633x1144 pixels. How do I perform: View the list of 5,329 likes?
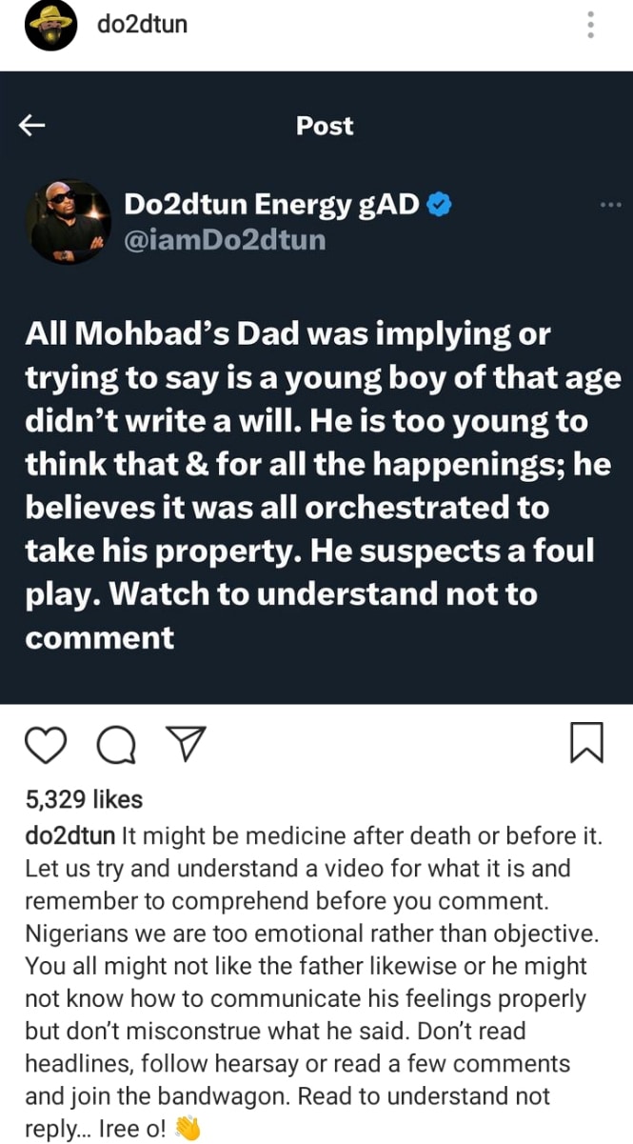(x=83, y=800)
